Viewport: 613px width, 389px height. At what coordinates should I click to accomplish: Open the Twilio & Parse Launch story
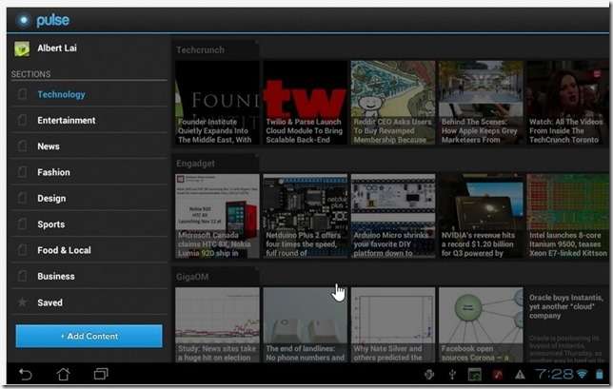pyautogui.click(x=305, y=103)
